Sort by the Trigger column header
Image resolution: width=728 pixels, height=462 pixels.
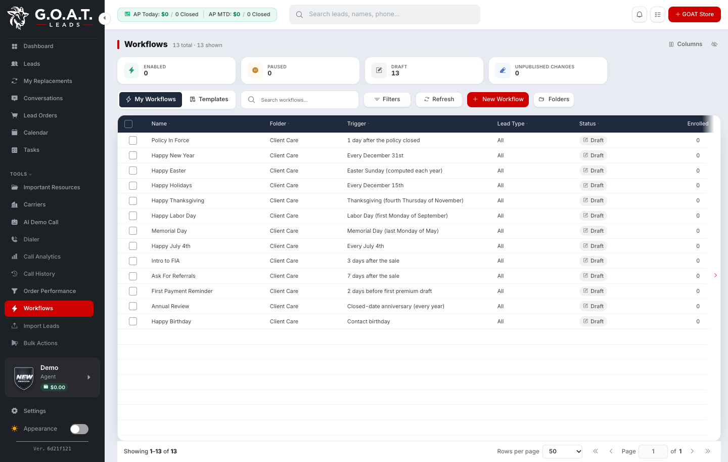coord(357,124)
